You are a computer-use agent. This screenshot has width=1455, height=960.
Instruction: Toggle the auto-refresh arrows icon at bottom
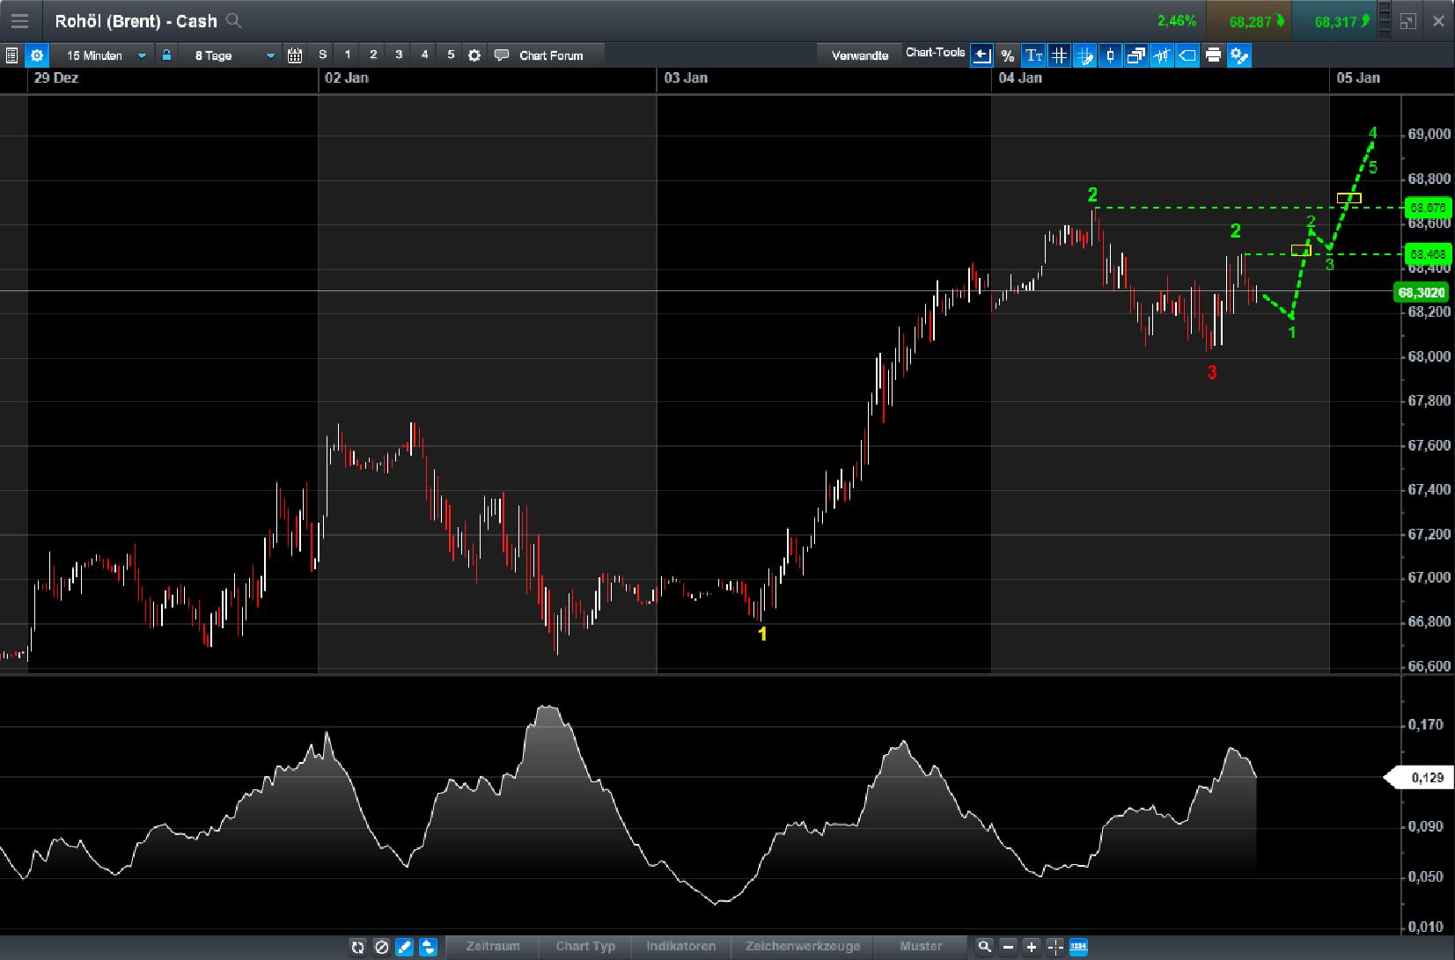click(x=358, y=948)
